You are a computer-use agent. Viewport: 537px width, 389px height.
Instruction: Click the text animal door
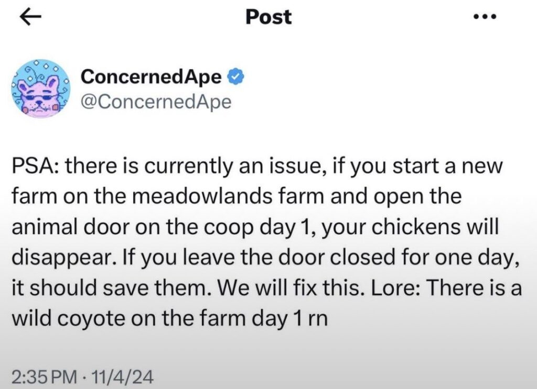point(71,227)
